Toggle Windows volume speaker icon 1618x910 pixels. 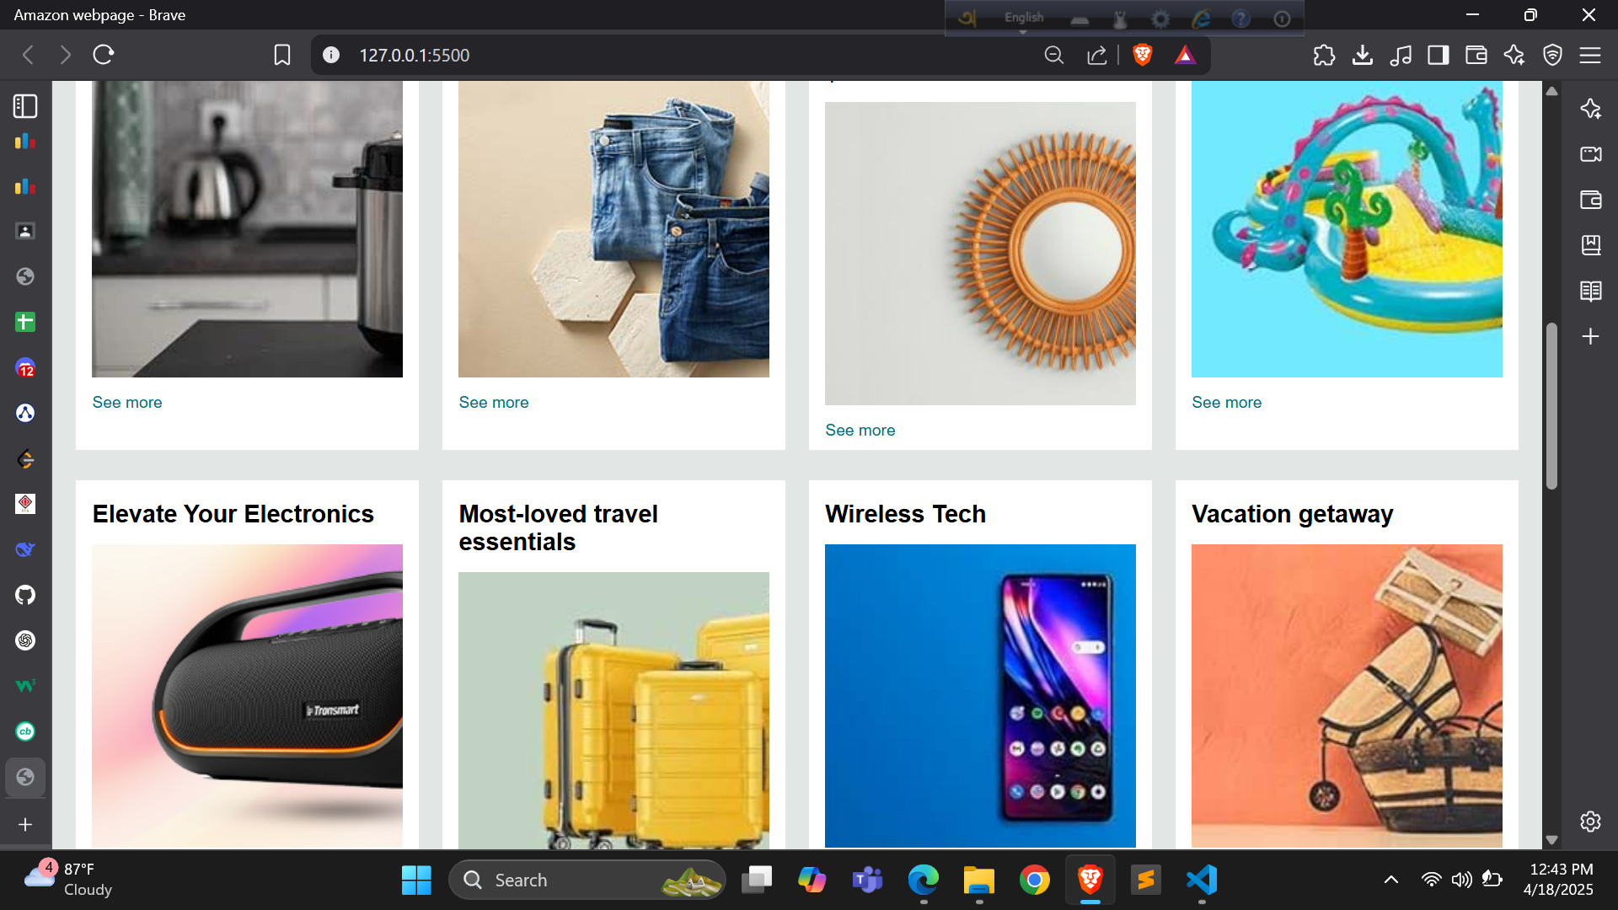[1461, 880]
